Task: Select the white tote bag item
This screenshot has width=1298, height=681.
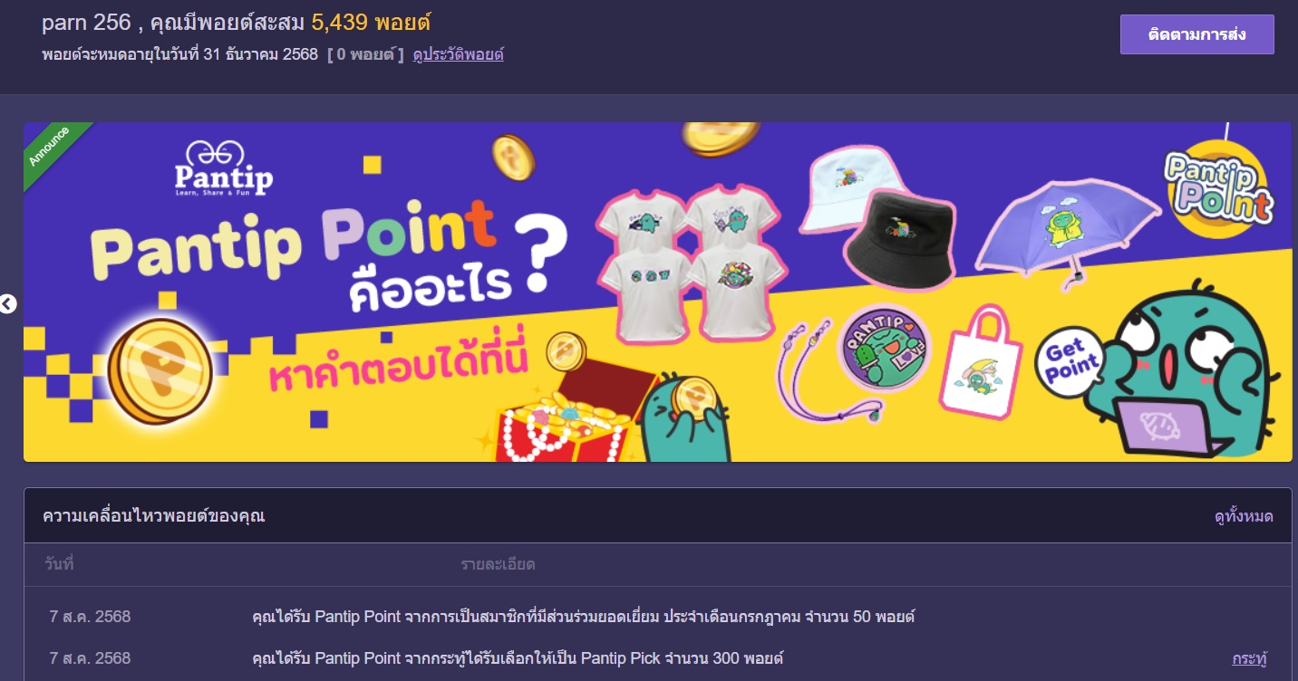Action: tap(980, 364)
